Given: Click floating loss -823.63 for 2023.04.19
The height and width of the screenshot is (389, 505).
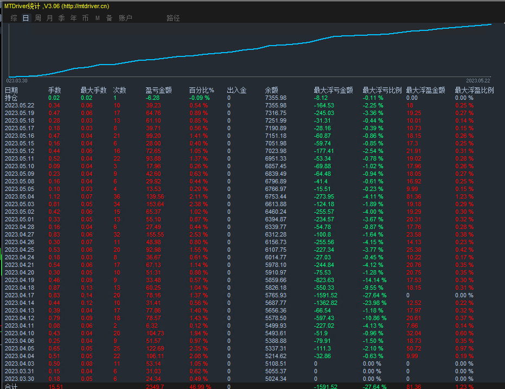Looking at the screenshot, I should coord(324,280).
